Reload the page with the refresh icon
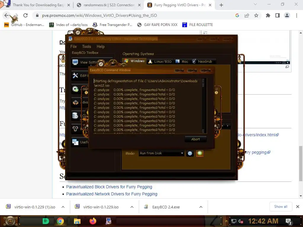Screen dimensions: 303x227 pos(25,15)
